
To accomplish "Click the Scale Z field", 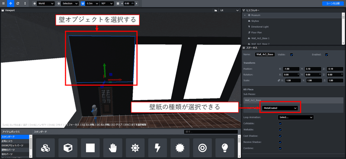I will (x=336, y=81).
